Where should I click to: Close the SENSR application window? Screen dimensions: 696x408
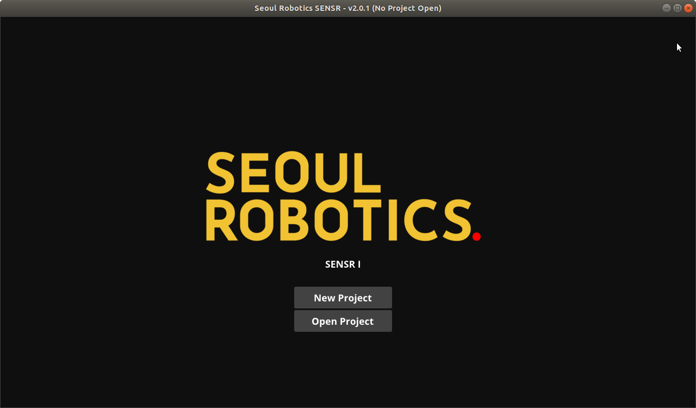(688, 8)
